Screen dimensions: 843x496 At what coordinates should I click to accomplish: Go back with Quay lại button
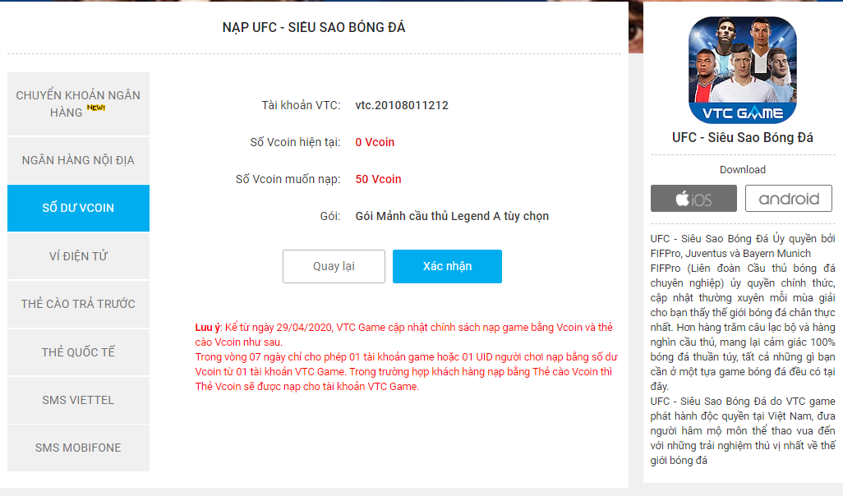point(334,266)
